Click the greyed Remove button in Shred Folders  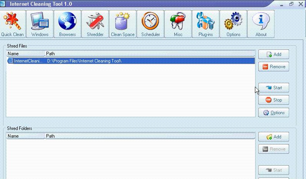(274, 149)
